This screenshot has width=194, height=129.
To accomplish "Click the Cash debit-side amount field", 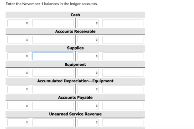I will (53, 23).
